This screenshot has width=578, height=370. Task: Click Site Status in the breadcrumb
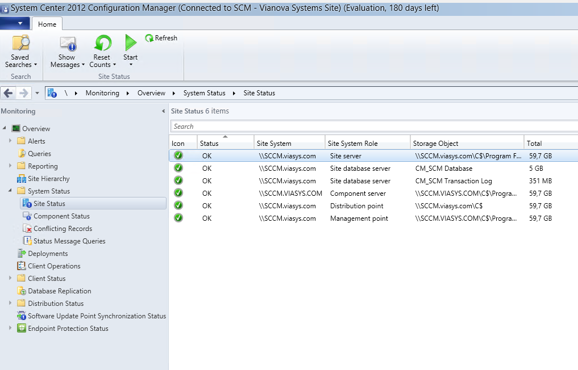[x=259, y=93]
